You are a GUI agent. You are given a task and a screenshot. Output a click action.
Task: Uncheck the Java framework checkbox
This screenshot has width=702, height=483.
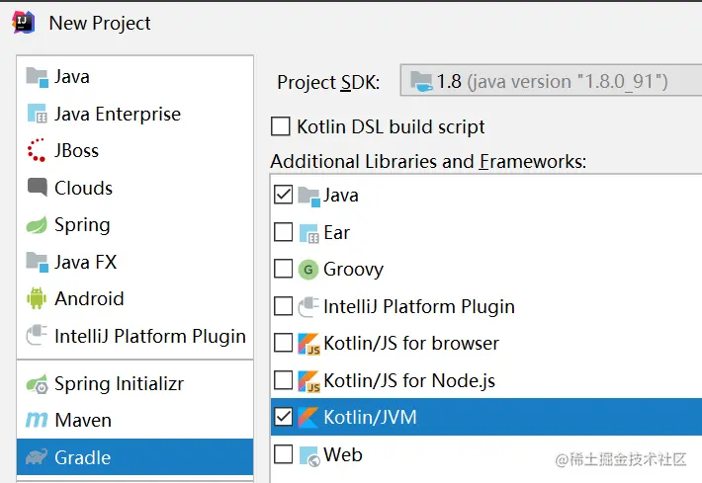click(284, 196)
